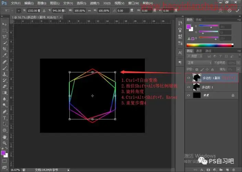Screen dimensions: 242x172
Task: Create new adjustment layer
Action: pyautogui.click(x=215, y=170)
